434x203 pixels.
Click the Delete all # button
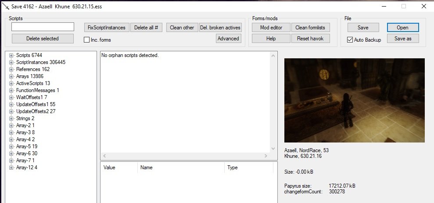pyautogui.click(x=146, y=28)
